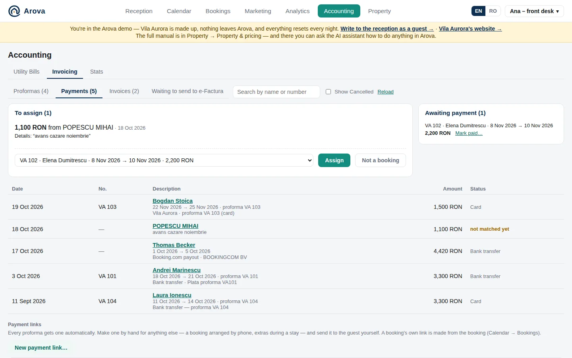This screenshot has width=572, height=358.
Task: Focus the Search by name or number field
Action: point(276,92)
